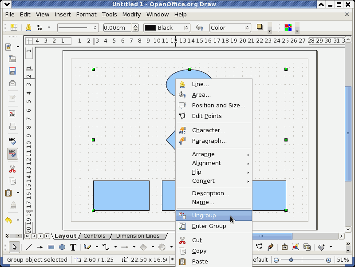Open the Format menu
Image resolution: width=355 pixels, height=267 pixels.
(86, 15)
